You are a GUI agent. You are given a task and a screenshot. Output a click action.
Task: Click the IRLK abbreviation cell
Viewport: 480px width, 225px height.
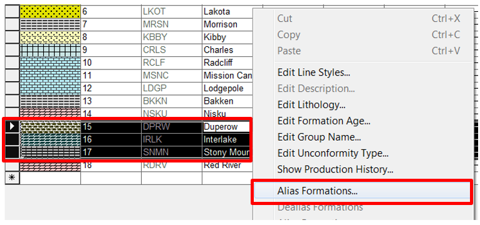click(x=172, y=139)
